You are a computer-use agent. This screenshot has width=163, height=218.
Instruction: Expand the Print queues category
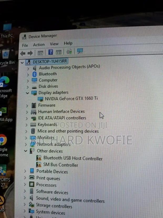pos(25,178)
